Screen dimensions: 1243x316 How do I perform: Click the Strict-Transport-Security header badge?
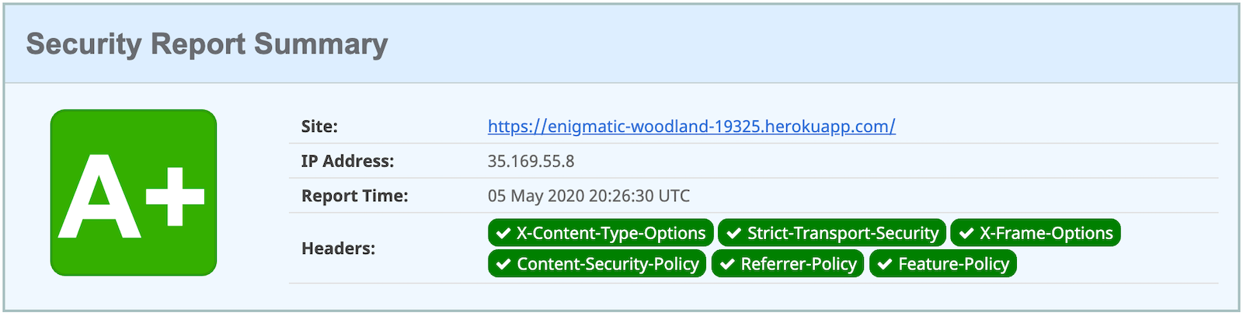(832, 233)
